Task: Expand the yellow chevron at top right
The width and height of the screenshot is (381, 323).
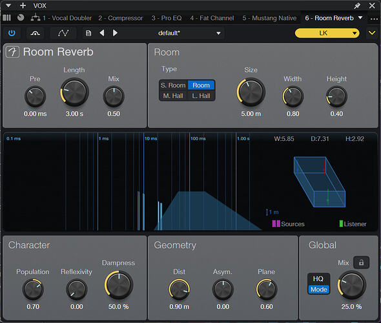Action: pyautogui.click(x=372, y=33)
